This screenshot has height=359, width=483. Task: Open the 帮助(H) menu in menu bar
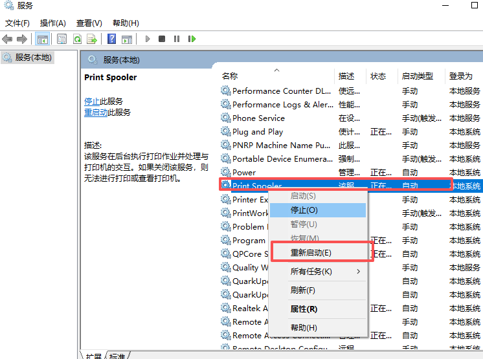pos(126,23)
